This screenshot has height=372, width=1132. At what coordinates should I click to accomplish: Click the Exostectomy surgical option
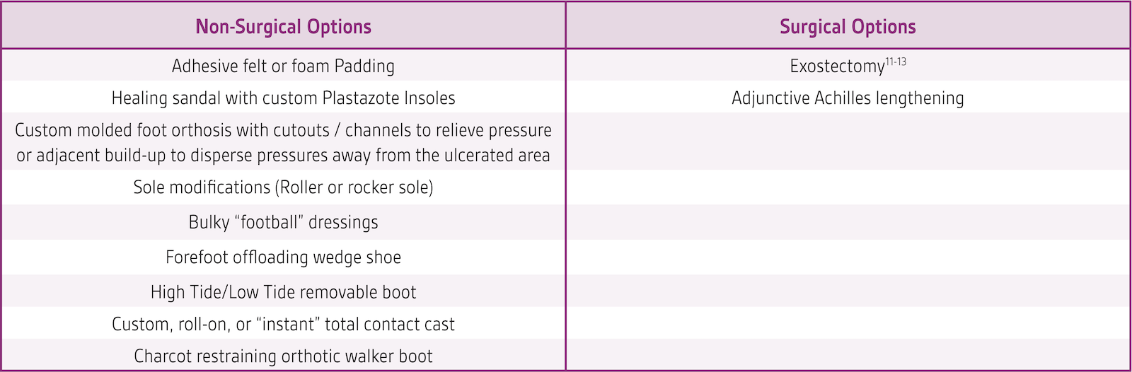(x=837, y=66)
